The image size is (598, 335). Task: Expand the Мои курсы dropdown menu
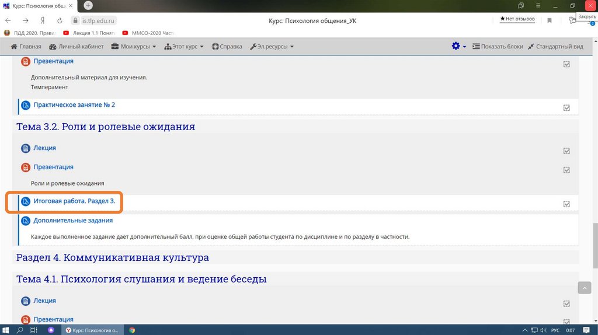[134, 47]
